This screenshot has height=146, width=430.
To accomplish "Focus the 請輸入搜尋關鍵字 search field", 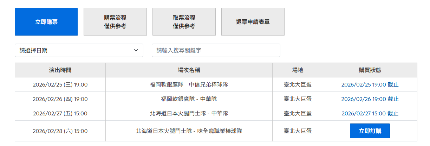I will click(216, 50).
